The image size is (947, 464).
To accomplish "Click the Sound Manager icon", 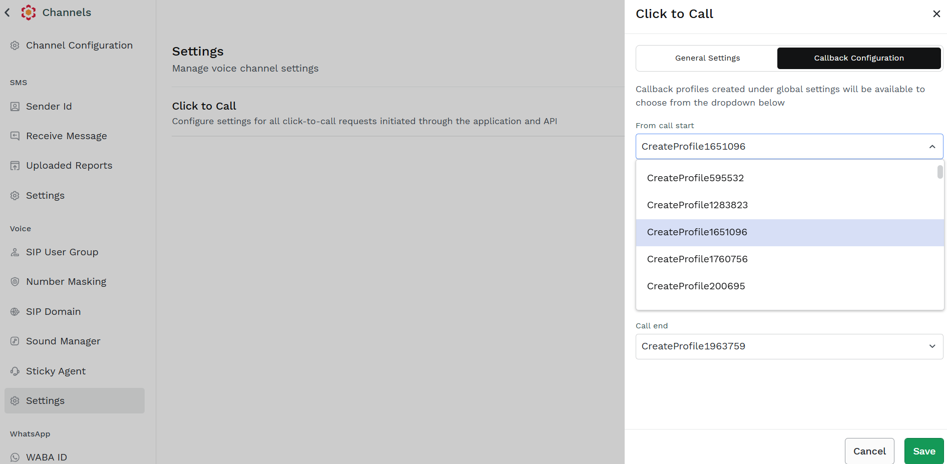I will [x=15, y=341].
